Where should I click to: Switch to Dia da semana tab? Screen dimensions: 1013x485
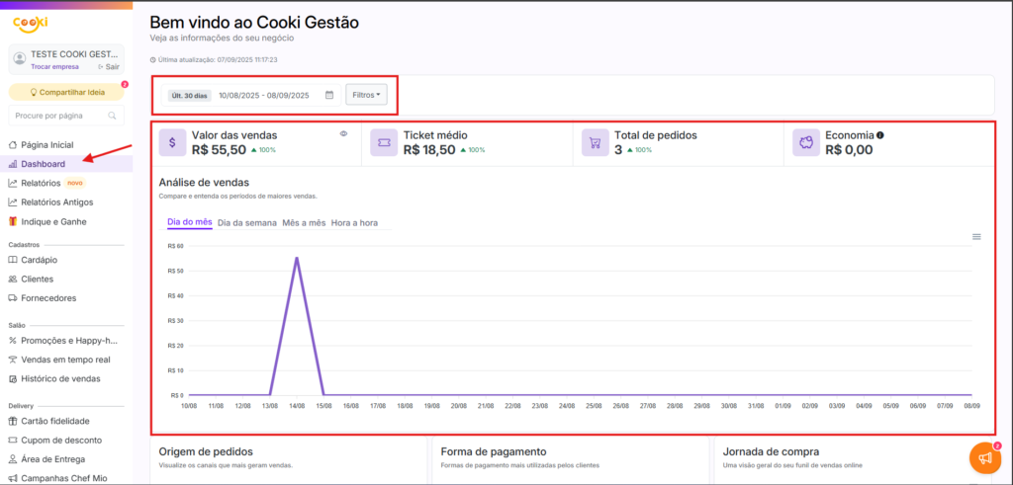point(247,223)
